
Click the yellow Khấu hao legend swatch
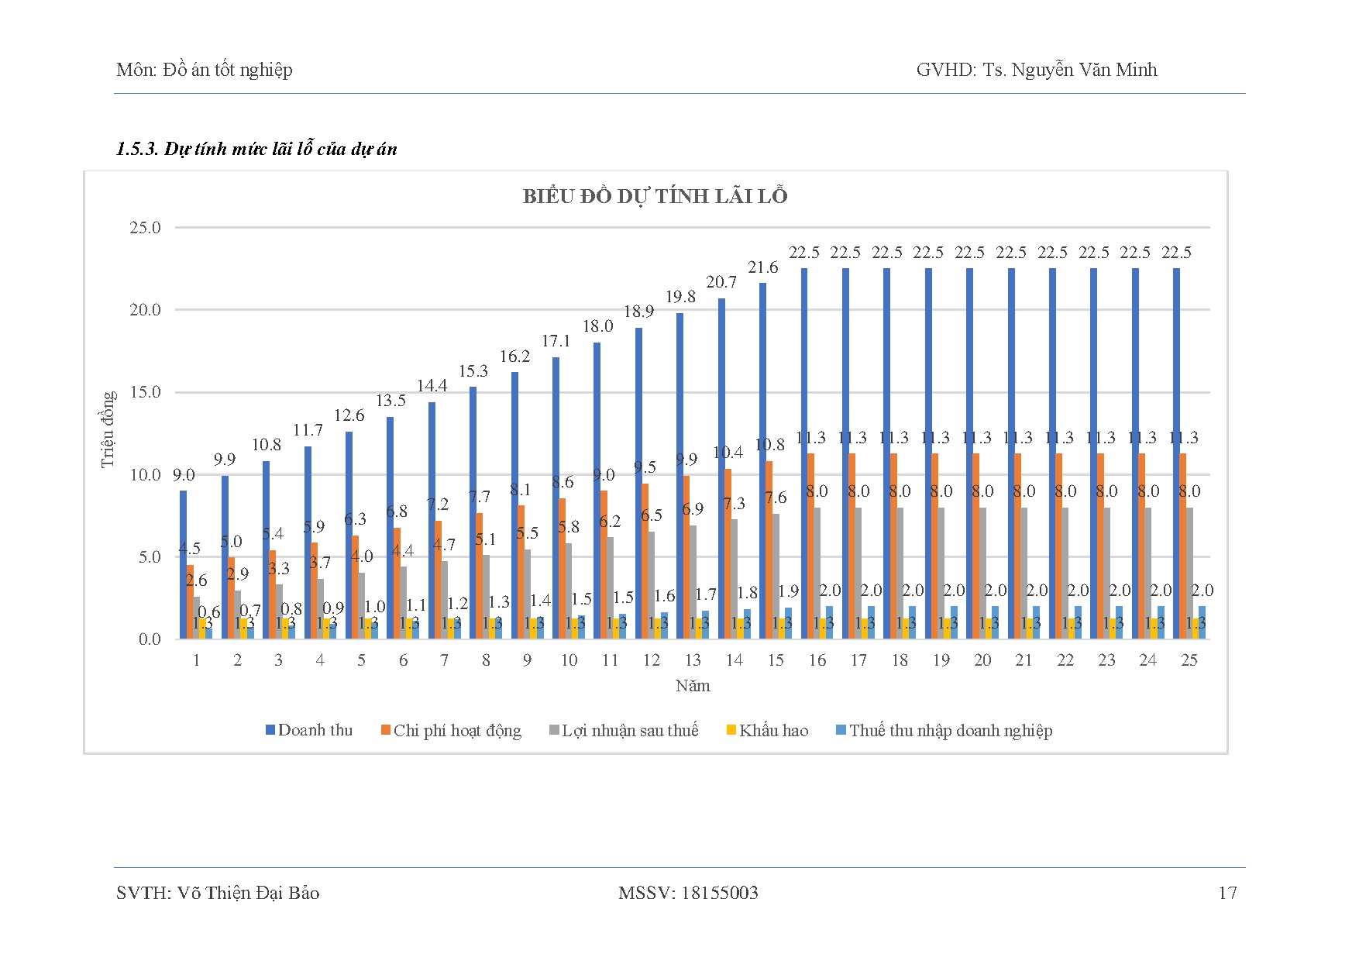click(731, 730)
